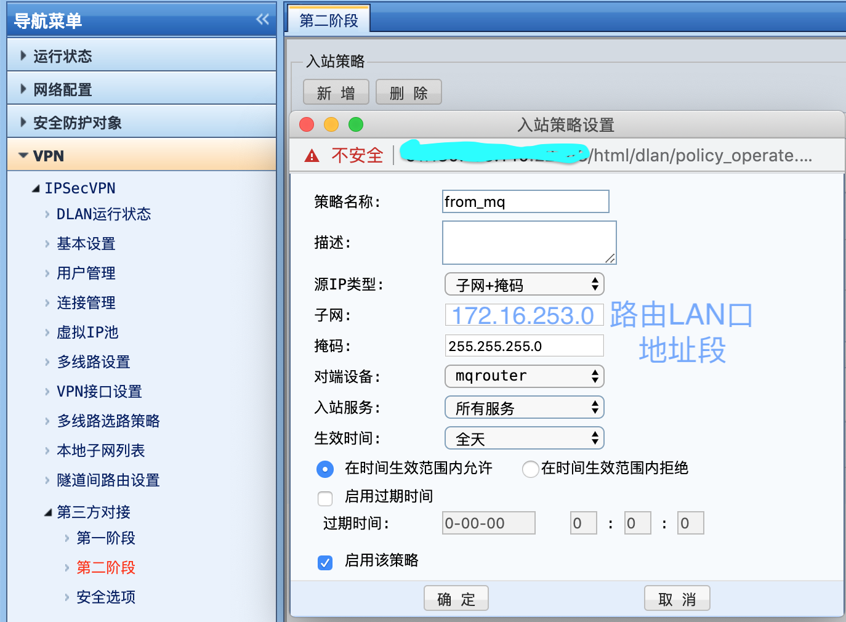Screen dimensions: 846x622
Task: Collapse the navigation menu with double-chevron icon
Action: [x=262, y=20]
